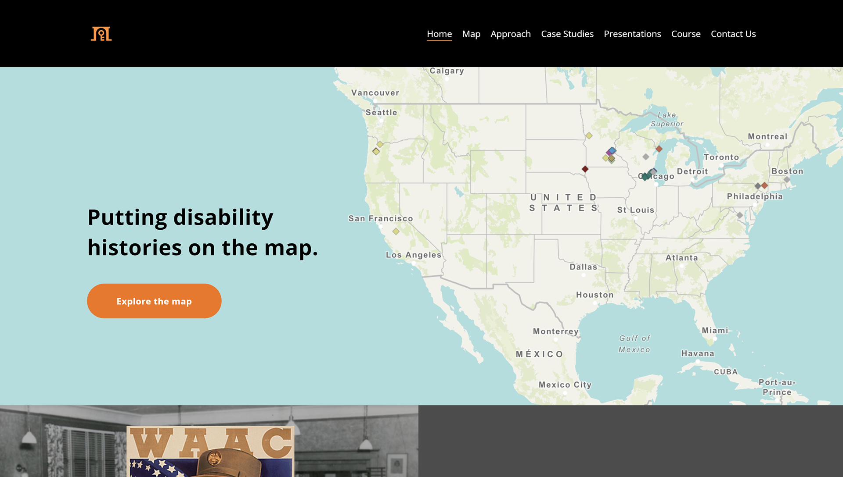Viewport: 843px width, 477px height.
Task: Go to the Map page
Action: pos(471,34)
